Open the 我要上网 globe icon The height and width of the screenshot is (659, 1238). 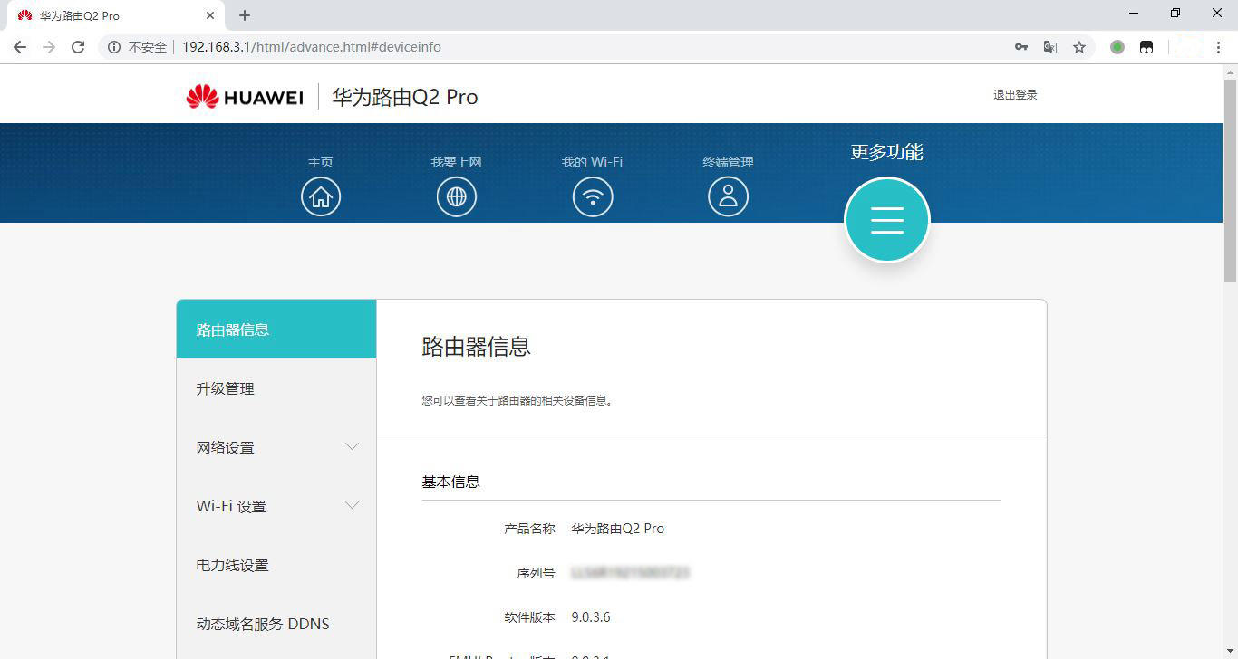coord(457,196)
